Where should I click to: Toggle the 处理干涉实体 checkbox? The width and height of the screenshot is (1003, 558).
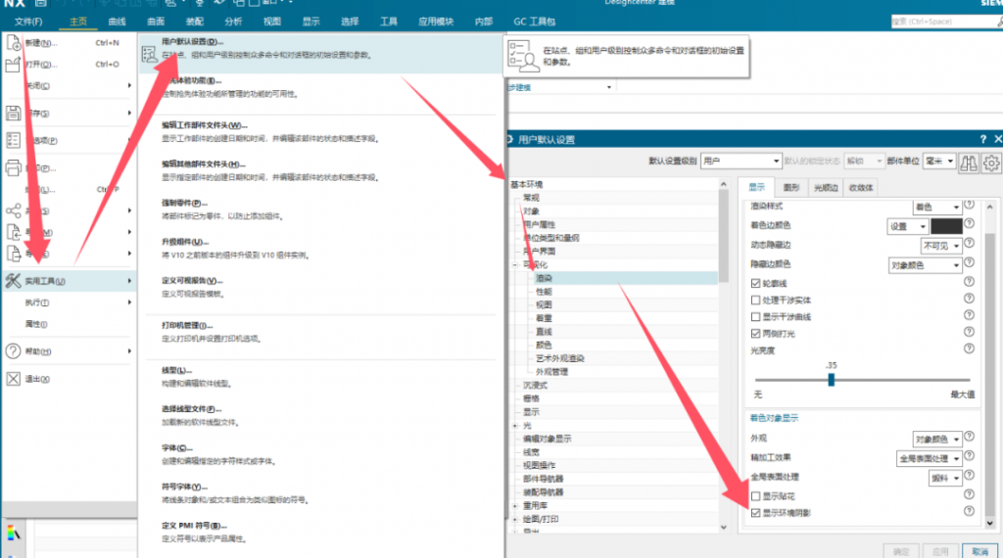point(755,299)
